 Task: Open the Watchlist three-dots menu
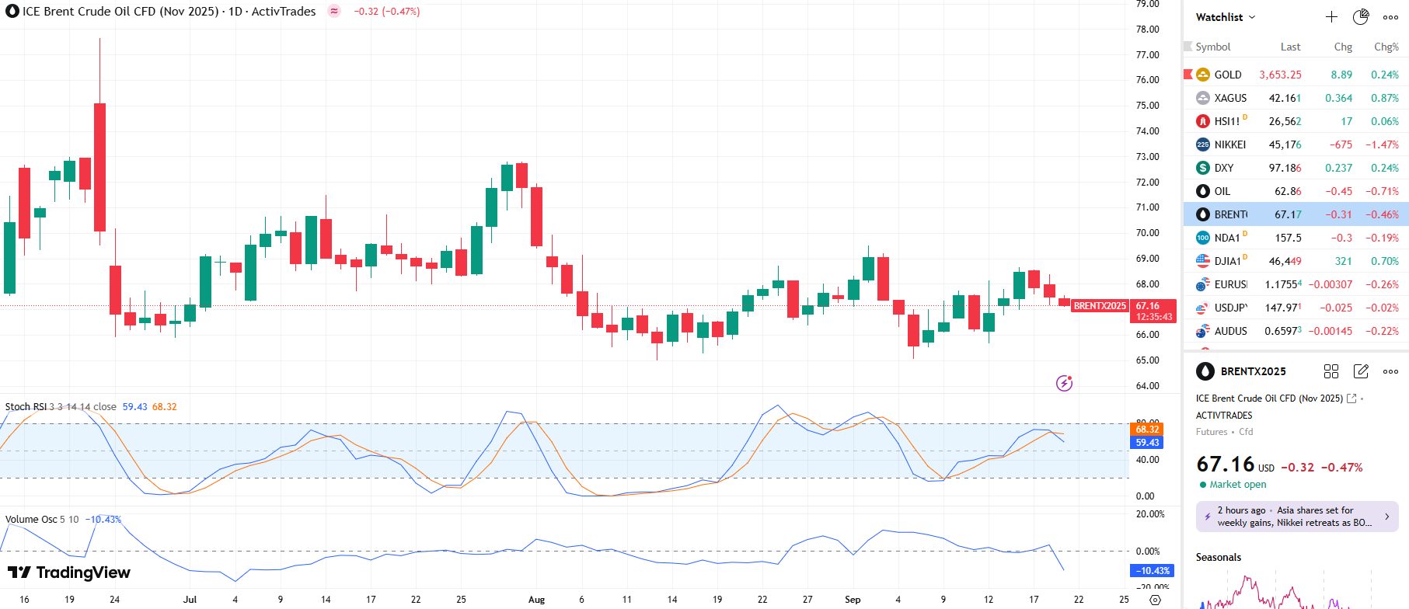[x=1390, y=17]
